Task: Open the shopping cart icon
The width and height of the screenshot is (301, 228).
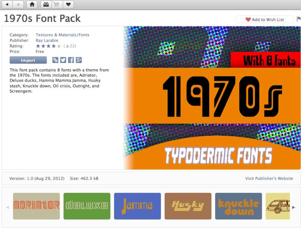Action: point(56,4)
